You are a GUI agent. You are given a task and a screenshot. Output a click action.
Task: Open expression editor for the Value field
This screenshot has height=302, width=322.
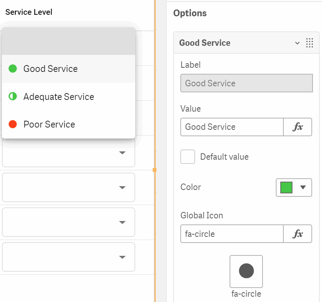point(297,127)
